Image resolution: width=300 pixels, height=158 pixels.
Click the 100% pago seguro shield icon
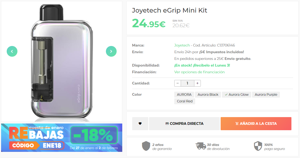pyautogui.click(x=258, y=146)
